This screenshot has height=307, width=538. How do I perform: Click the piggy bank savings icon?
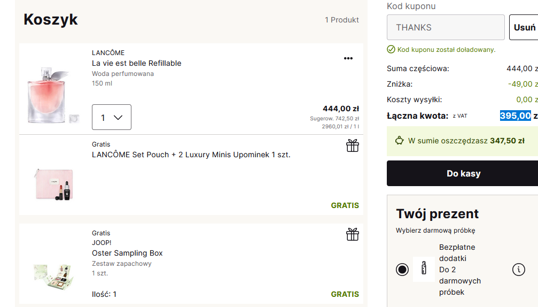399,141
